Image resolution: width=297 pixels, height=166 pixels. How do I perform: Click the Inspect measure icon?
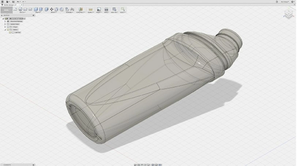(x=90, y=9)
